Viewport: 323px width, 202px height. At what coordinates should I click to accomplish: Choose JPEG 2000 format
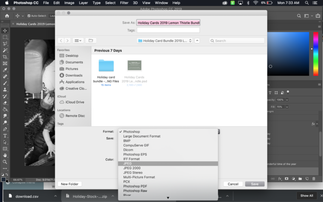pyautogui.click(x=168, y=168)
